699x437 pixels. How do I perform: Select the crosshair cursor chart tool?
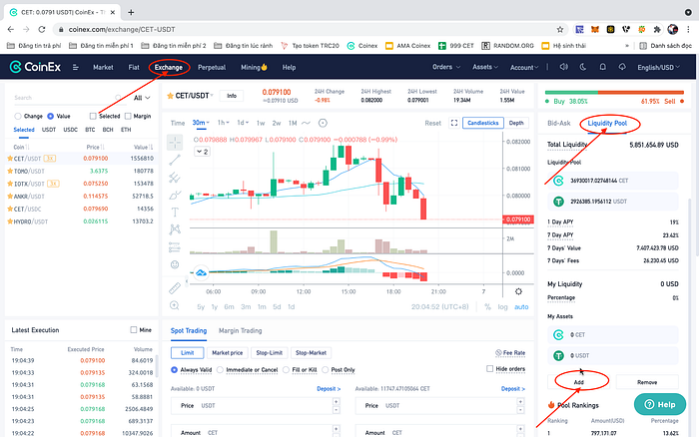coord(175,143)
